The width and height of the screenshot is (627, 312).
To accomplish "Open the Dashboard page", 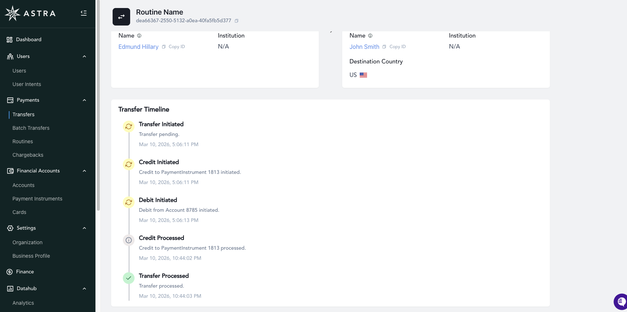I will (29, 40).
